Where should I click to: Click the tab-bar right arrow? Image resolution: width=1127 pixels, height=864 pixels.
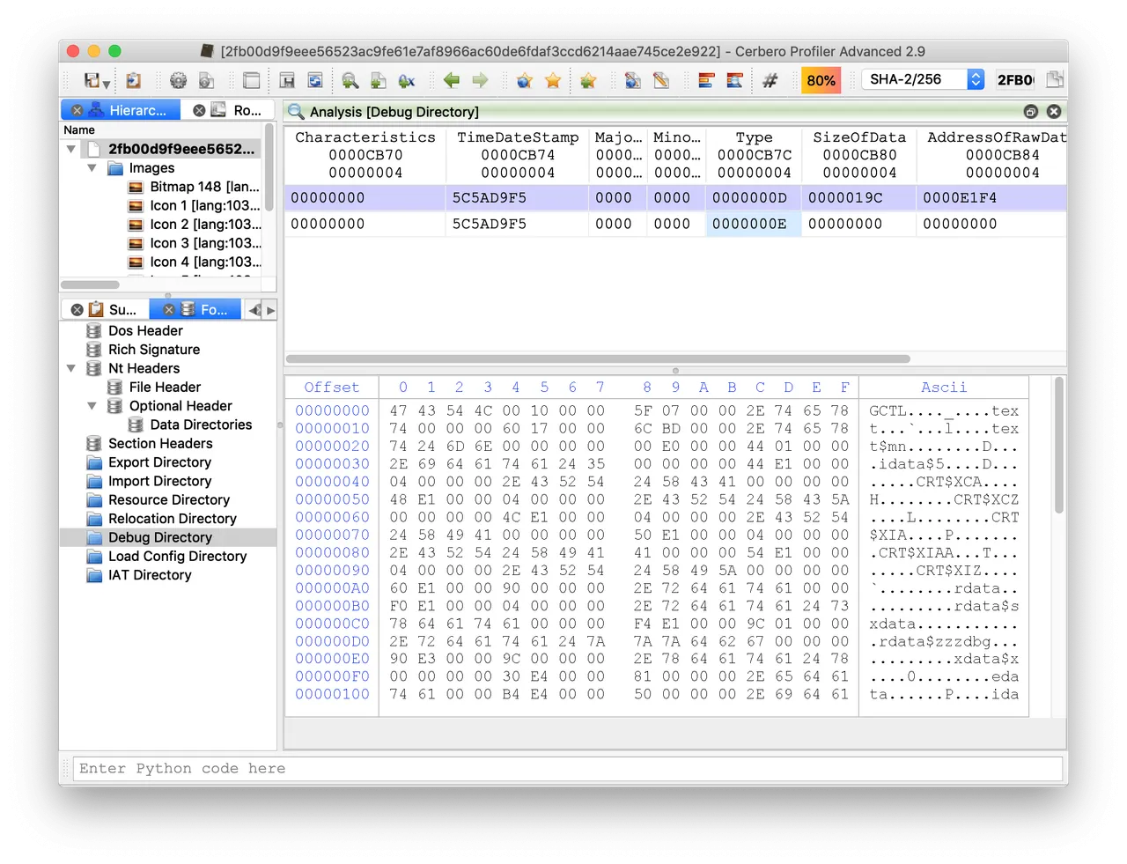pos(270,309)
